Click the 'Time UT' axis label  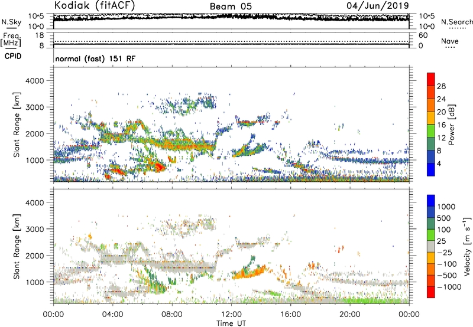pyautogui.click(x=231, y=323)
